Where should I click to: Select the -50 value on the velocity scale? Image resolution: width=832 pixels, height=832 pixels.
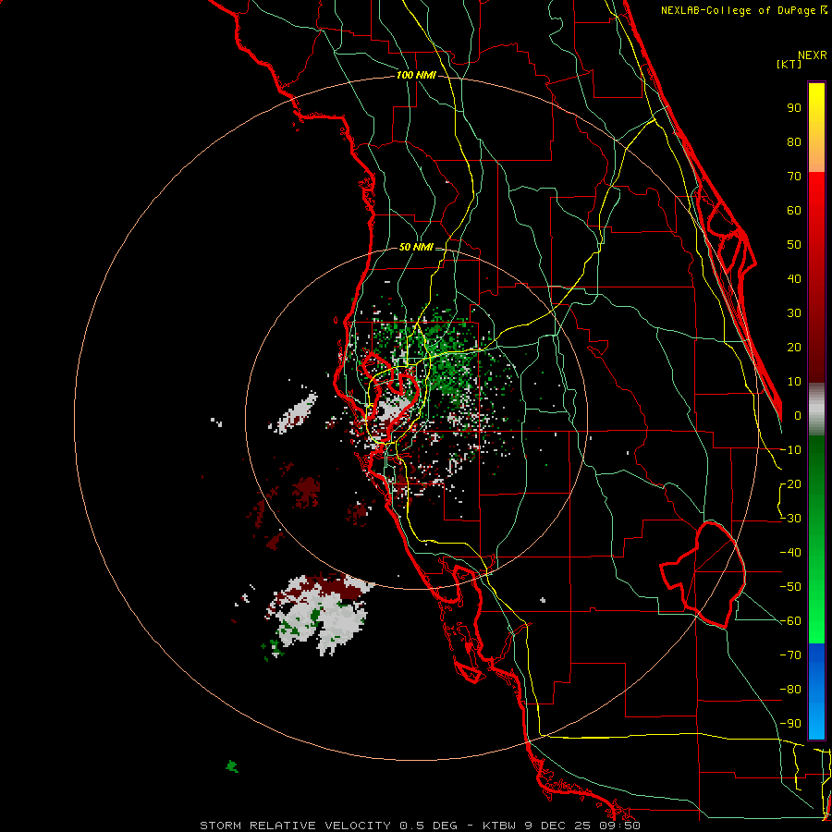790,587
